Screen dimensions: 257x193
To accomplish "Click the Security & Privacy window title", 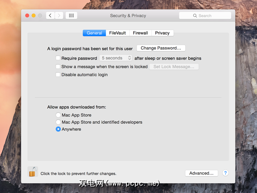I will point(128,16).
